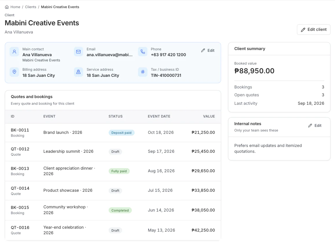
Task: Click the Client summary card title
Action: tap(250, 49)
